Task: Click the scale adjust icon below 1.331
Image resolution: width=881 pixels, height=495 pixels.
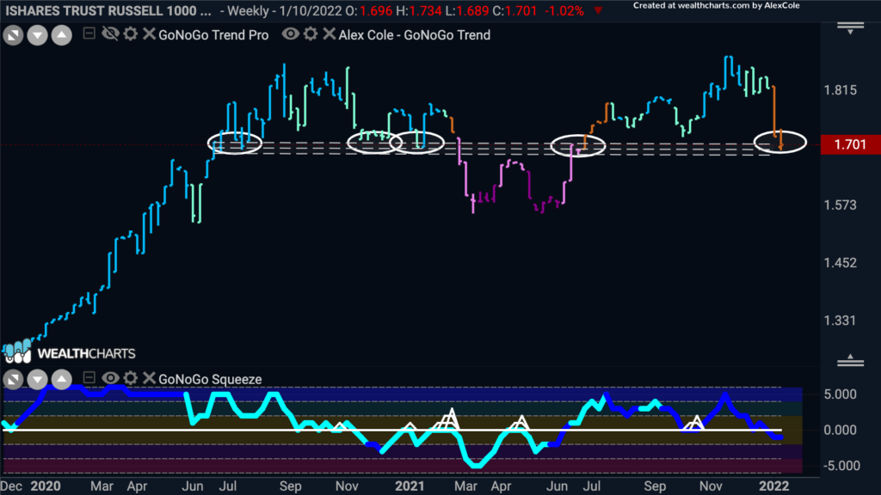Action: 851,361
